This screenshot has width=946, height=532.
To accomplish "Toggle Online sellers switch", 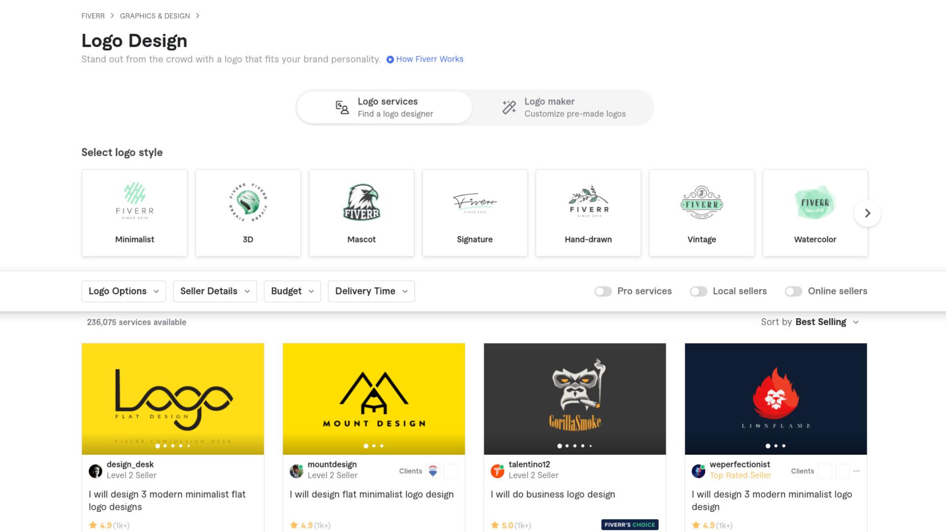I will [x=793, y=291].
